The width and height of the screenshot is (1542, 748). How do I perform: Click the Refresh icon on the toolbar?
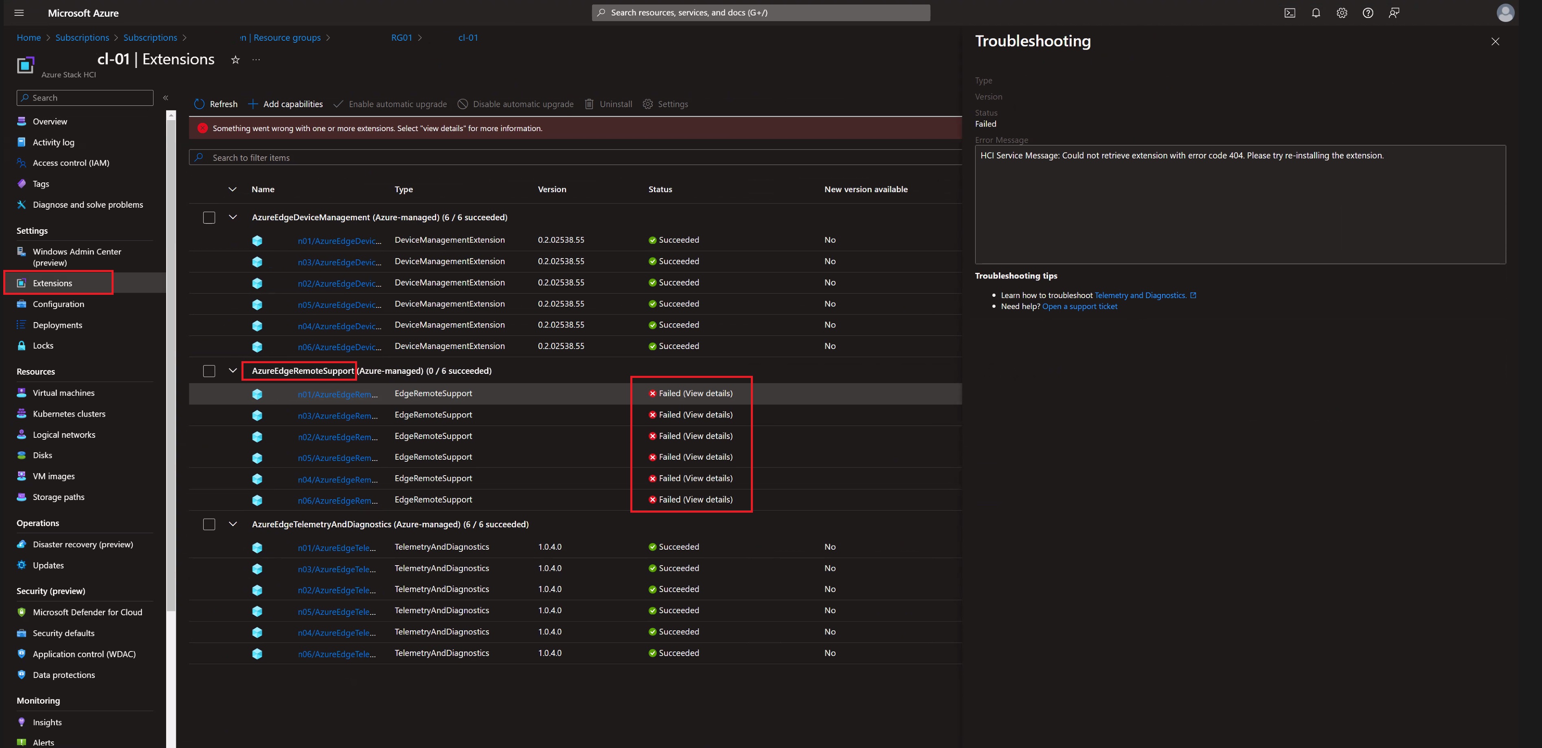[199, 103]
